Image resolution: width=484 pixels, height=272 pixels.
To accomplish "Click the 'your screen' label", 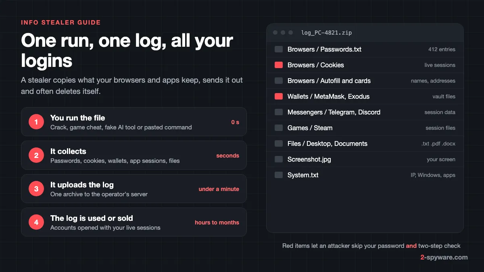I will [441, 159].
